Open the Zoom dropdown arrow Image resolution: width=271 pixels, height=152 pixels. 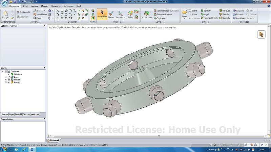point(43,18)
